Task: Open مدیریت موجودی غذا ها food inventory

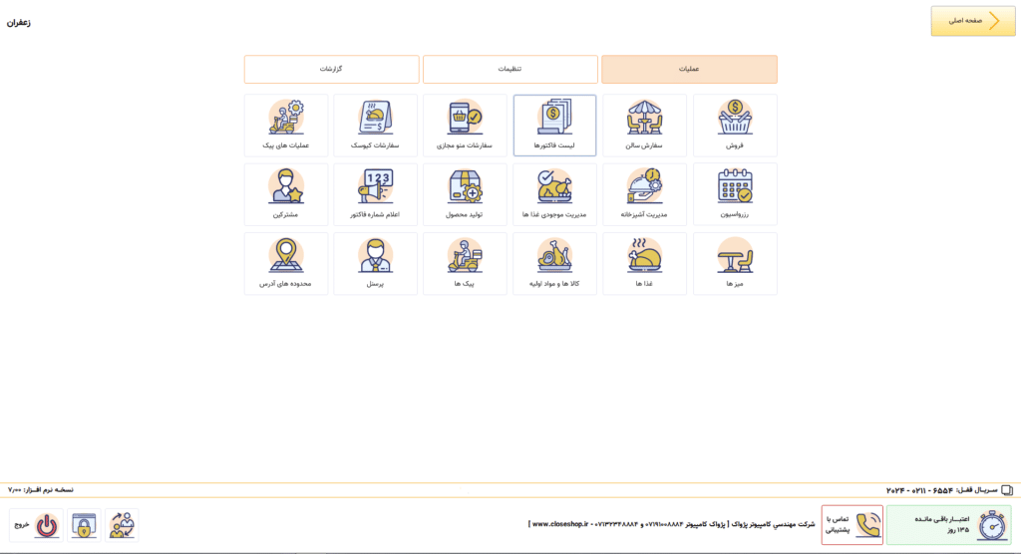Action: (x=554, y=194)
